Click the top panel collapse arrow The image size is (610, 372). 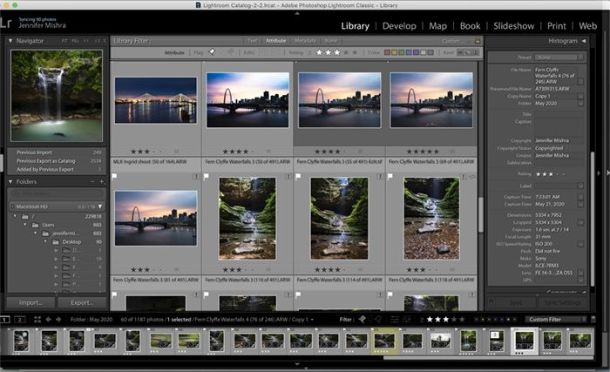[x=297, y=13]
